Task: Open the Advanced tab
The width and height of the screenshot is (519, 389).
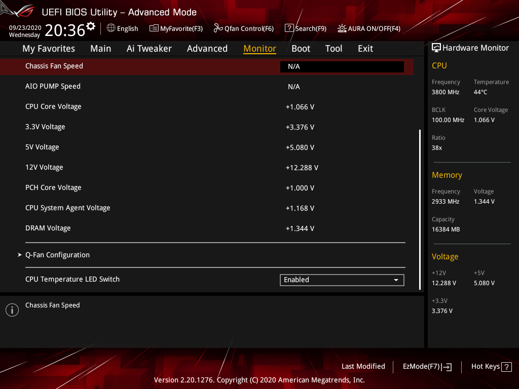Action: click(x=207, y=49)
